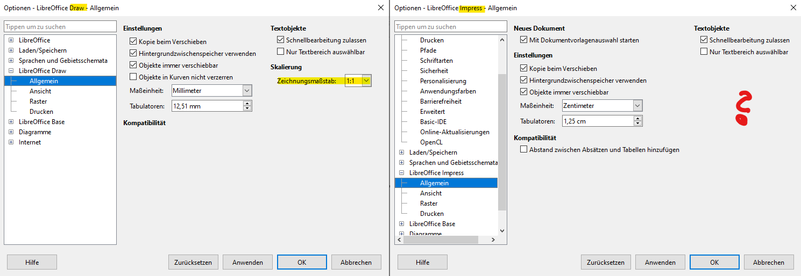Close the Draw options dialog window
The image size is (801, 276).
point(381,8)
